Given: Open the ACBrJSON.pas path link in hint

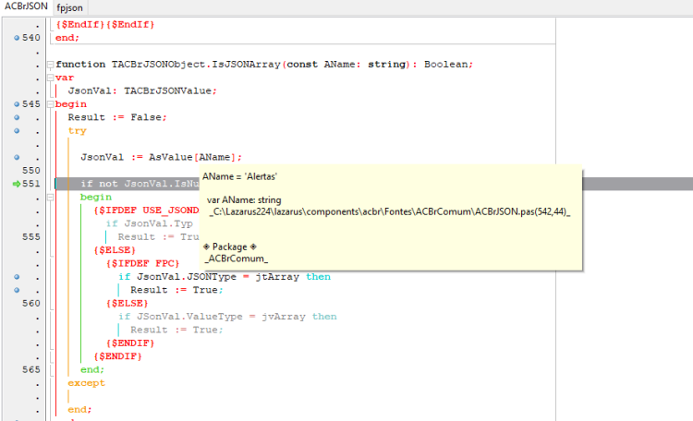Looking at the screenshot, I should (389, 212).
